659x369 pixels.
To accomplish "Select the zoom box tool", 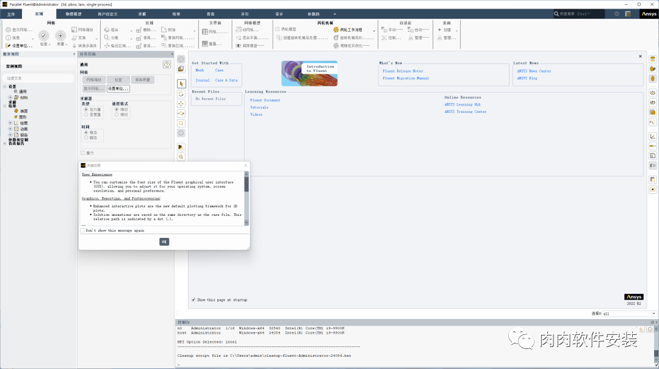I will [x=181, y=113].
